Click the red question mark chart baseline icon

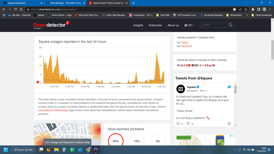38,82
